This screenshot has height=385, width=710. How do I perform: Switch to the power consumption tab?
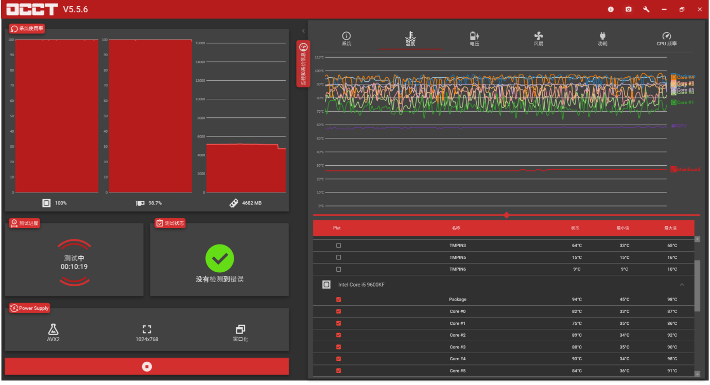click(602, 39)
